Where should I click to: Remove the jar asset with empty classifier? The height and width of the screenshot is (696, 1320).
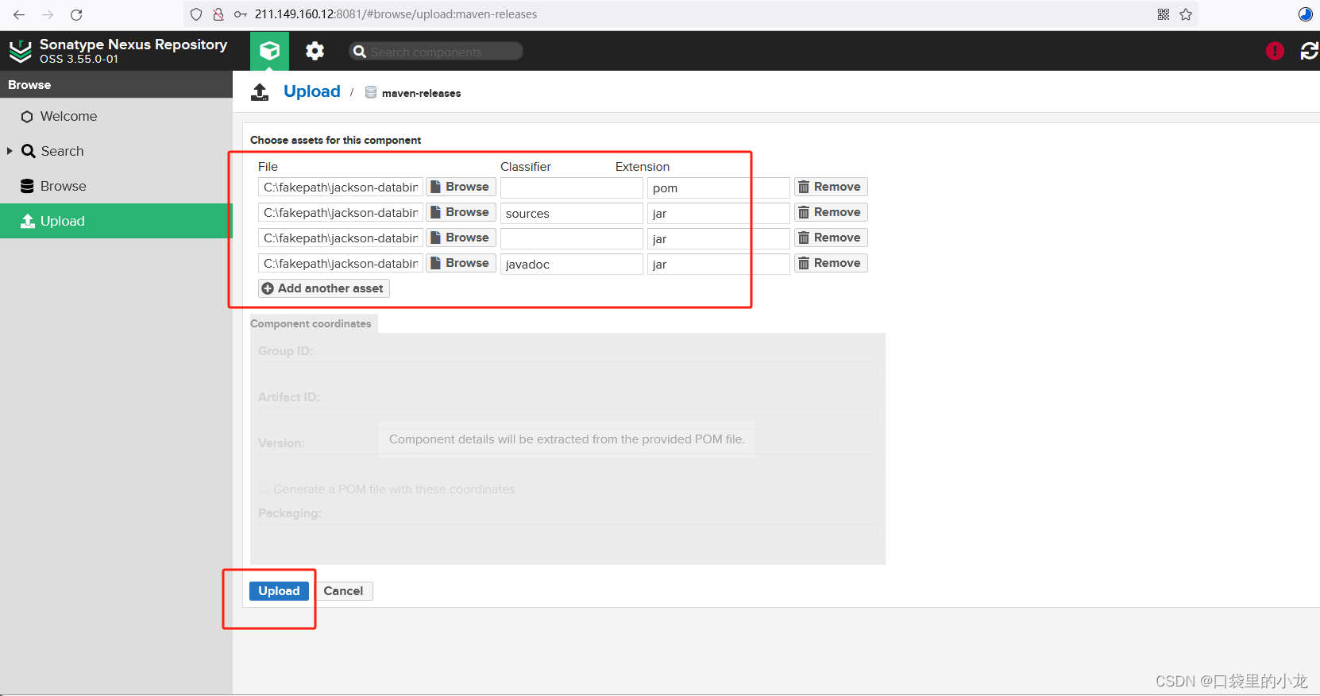coord(831,238)
